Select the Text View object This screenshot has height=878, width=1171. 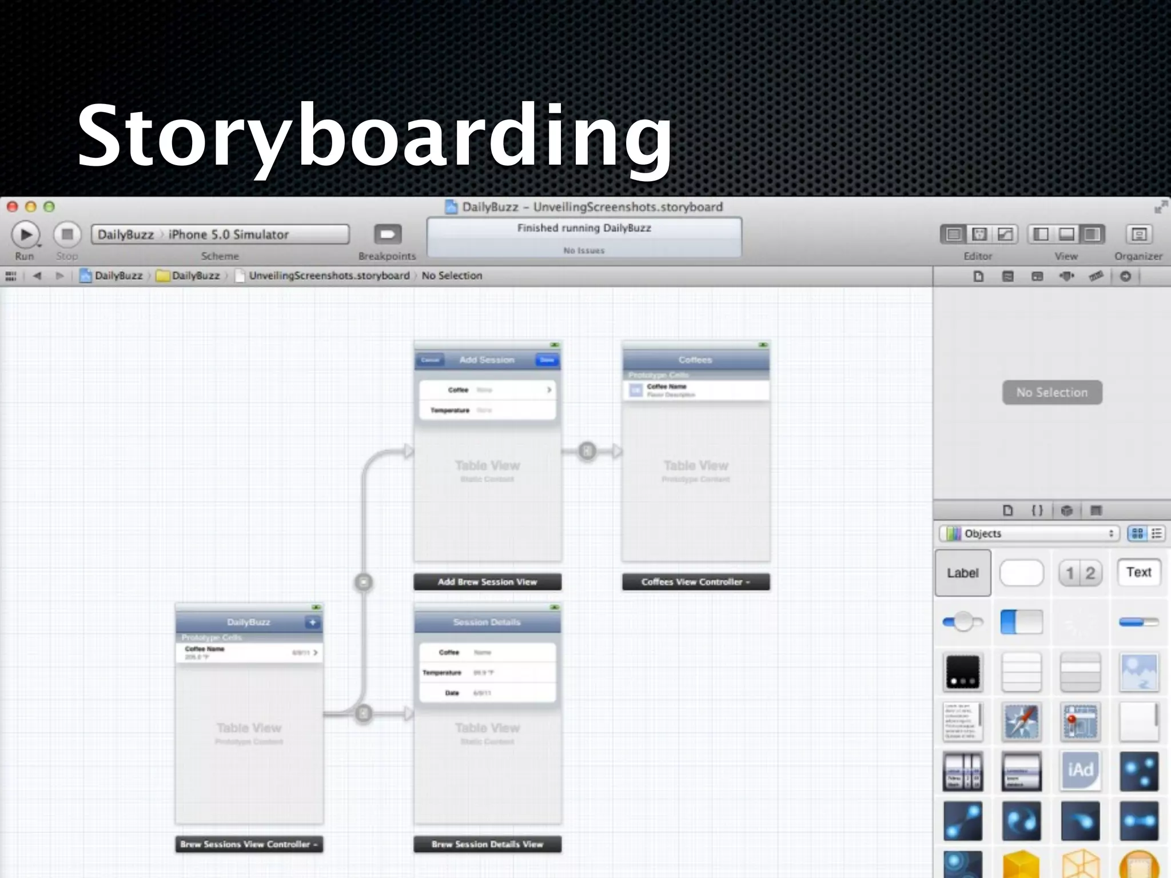(963, 721)
